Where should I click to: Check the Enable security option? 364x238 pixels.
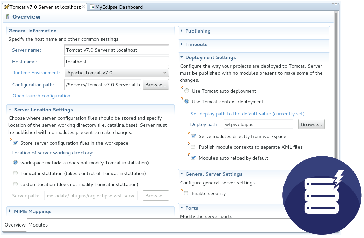pos(186,193)
